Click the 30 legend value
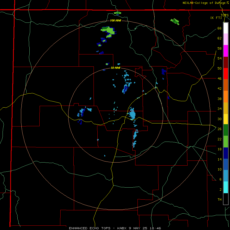Viewport: 230px width, 230px height. [220, 119]
